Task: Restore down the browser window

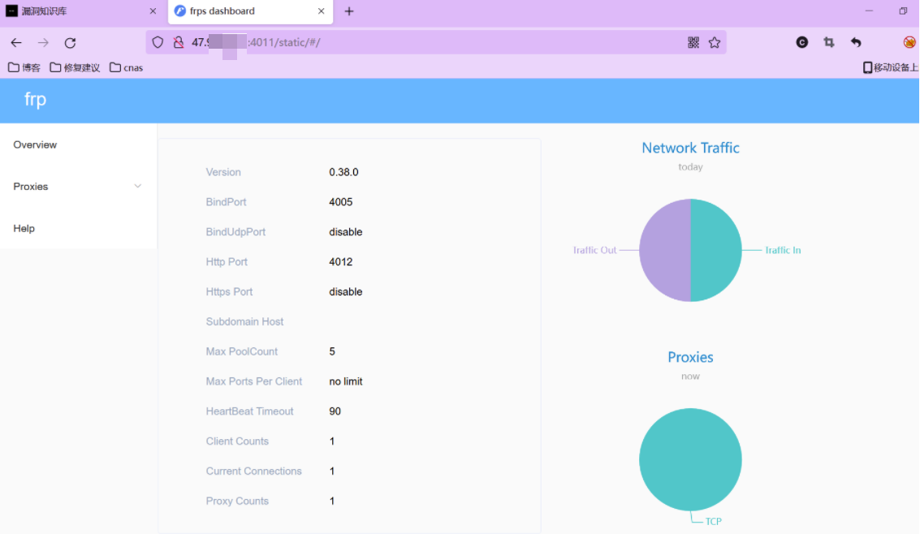Action: point(904,11)
